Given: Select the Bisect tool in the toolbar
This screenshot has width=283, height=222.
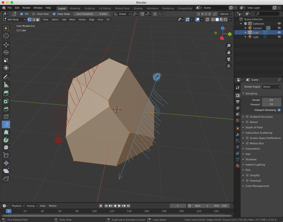Looking at the screenshot, I should point(6,124).
